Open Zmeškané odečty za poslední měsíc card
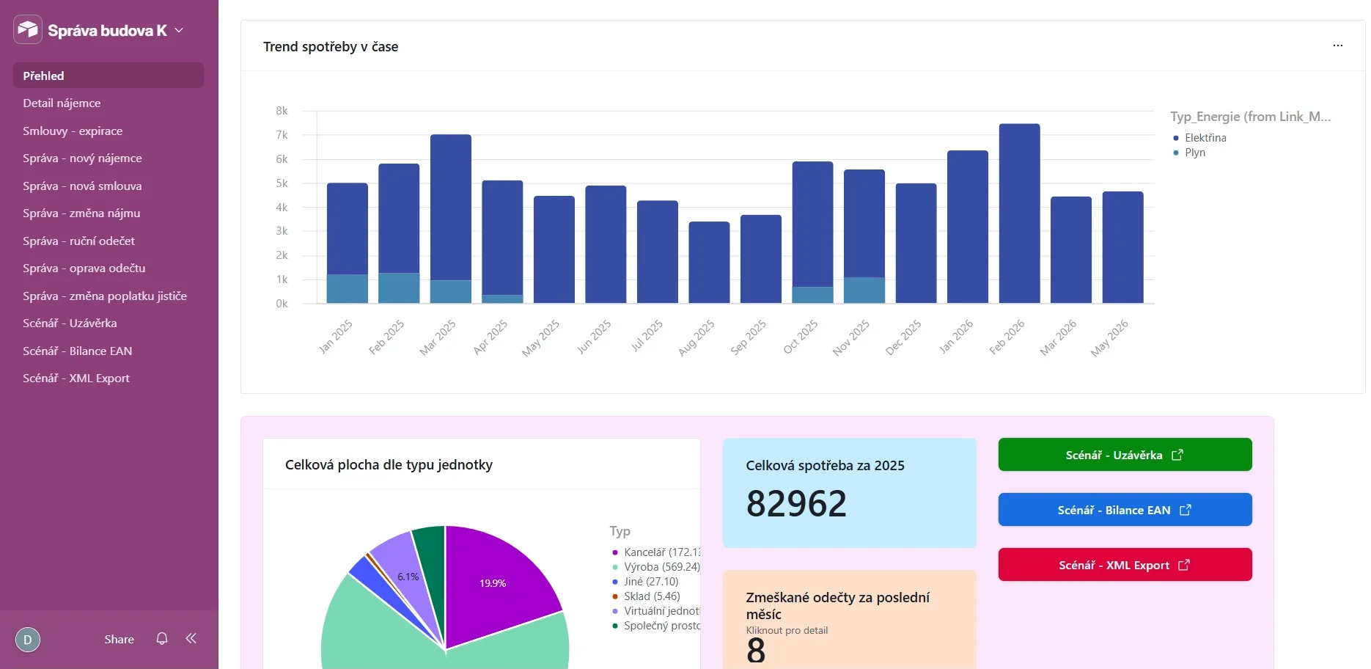Image resolution: width=1371 pixels, height=669 pixels. [850, 620]
